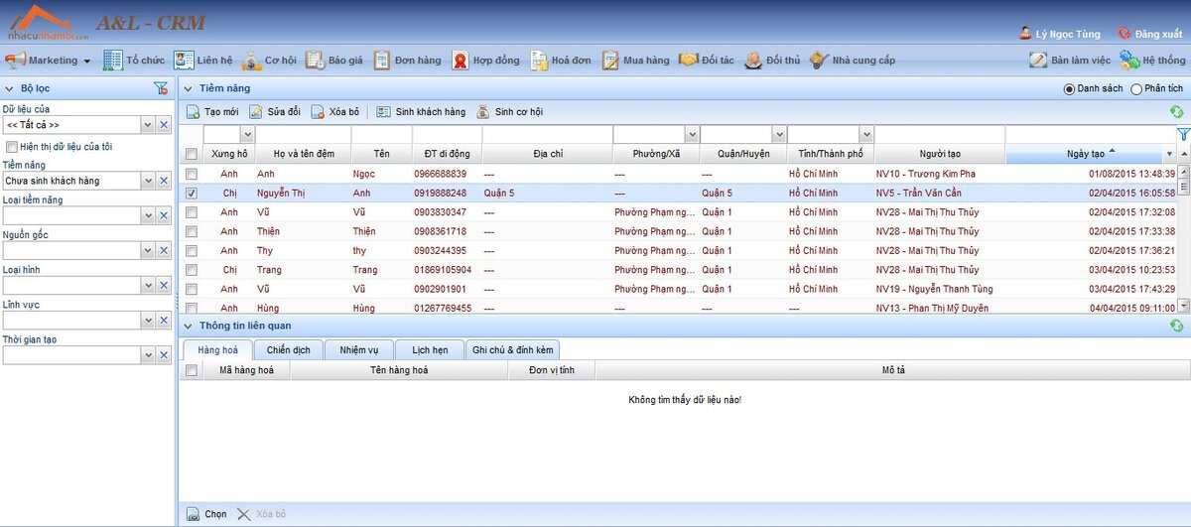Collapse the Tiềm năng panel
Image resolution: width=1191 pixels, height=527 pixels.
(x=189, y=88)
